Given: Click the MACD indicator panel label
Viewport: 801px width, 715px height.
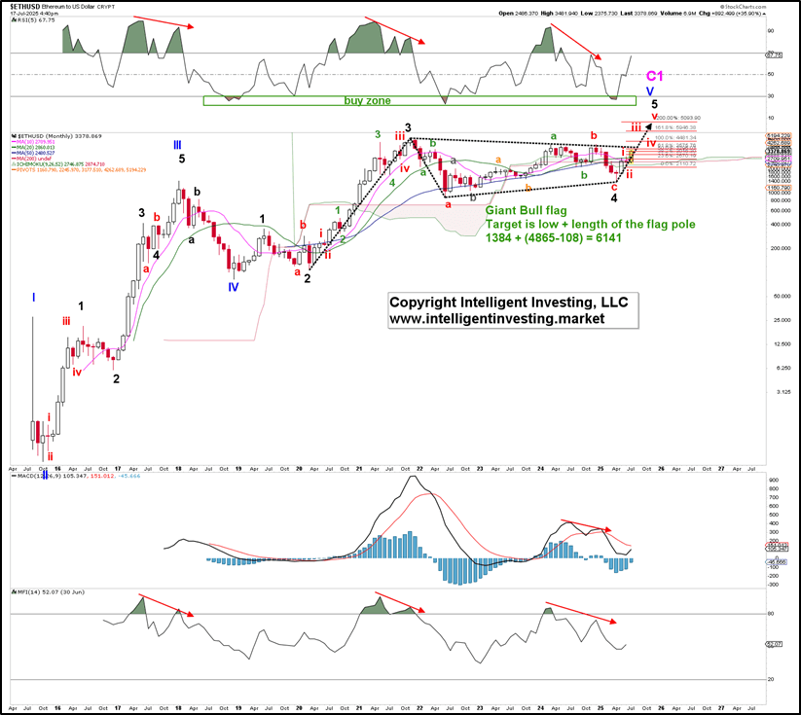Looking at the screenshot, I should [x=32, y=476].
